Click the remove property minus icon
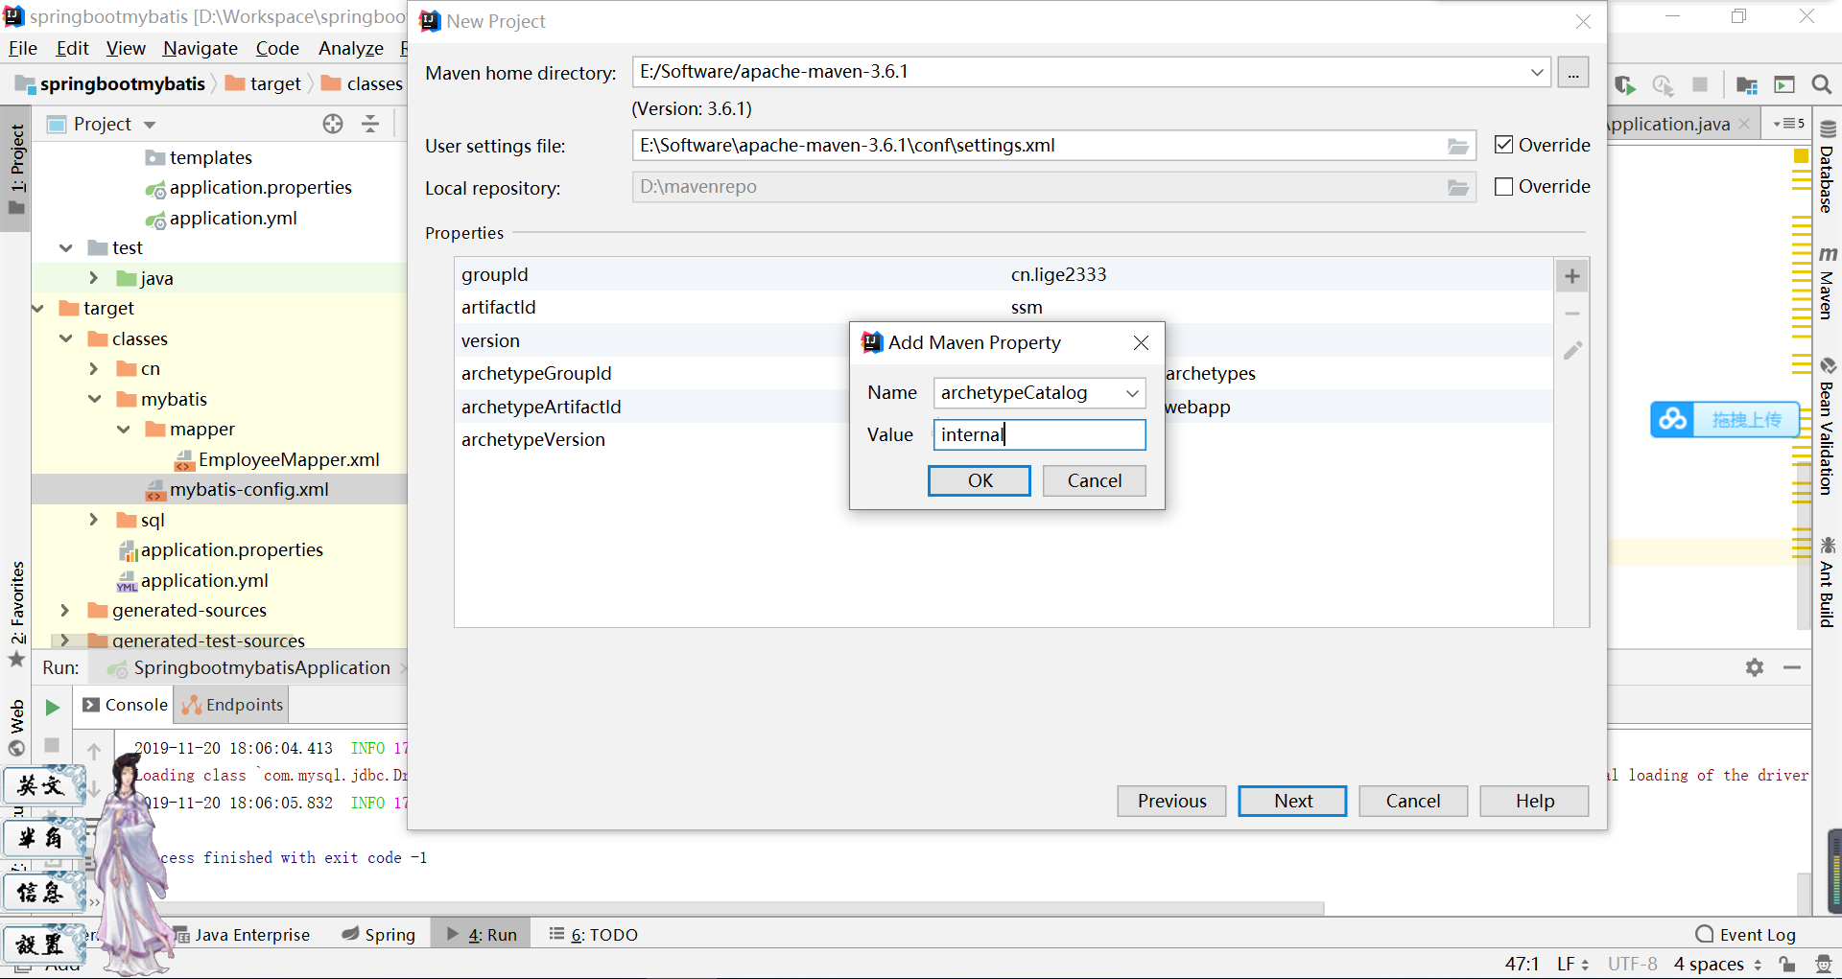The height and width of the screenshot is (979, 1842). pos(1571,314)
